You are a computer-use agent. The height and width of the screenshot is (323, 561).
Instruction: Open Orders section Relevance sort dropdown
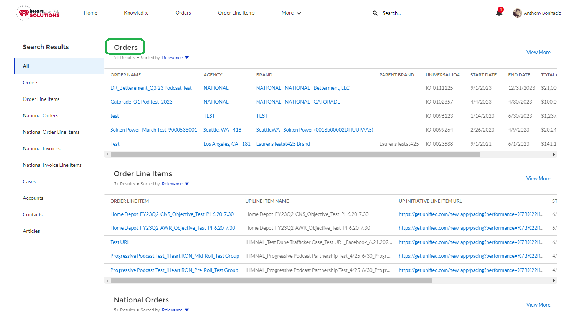tap(175, 58)
